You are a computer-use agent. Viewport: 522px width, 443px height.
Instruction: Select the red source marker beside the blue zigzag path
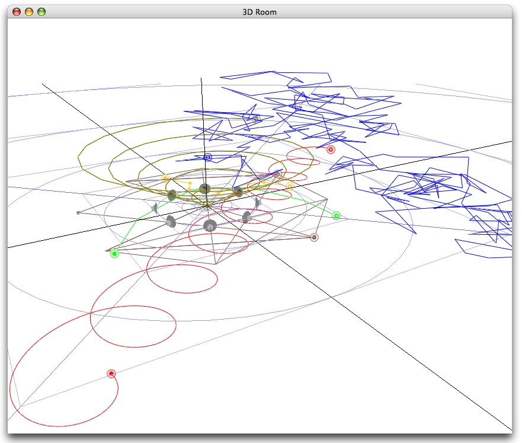tap(331, 149)
